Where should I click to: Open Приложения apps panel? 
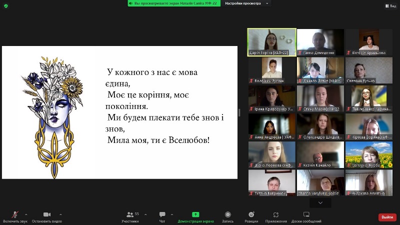click(276, 217)
